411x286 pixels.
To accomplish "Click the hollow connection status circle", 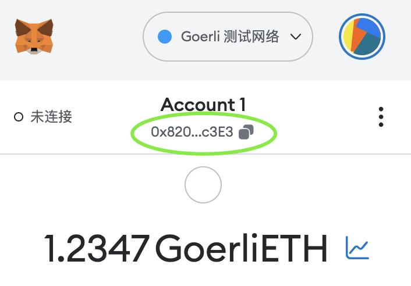I will tap(19, 117).
